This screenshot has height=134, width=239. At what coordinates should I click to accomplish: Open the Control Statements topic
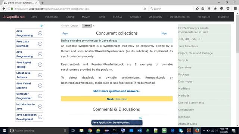(x=191, y=103)
